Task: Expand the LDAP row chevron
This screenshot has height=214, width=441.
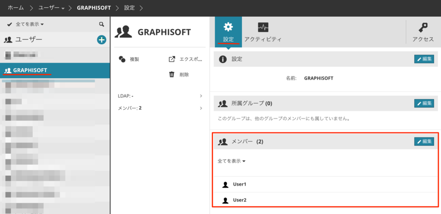Action: (201, 96)
